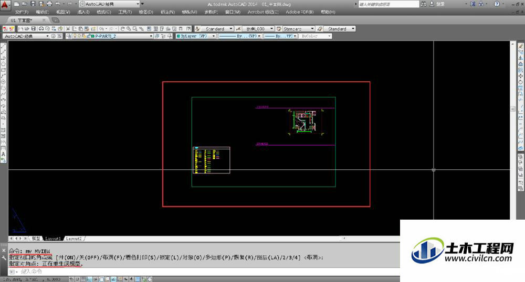Toggle Snap Mode in status bar
Viewport: 525px width, 282px height.
77,279
